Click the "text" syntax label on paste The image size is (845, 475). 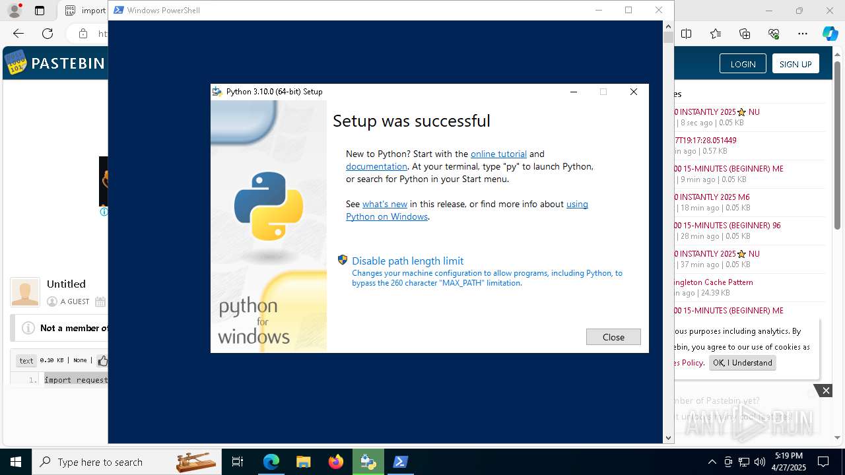coord(26,360)
